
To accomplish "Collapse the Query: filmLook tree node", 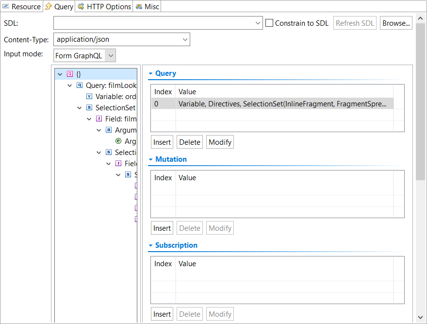I will coord(70,85).
